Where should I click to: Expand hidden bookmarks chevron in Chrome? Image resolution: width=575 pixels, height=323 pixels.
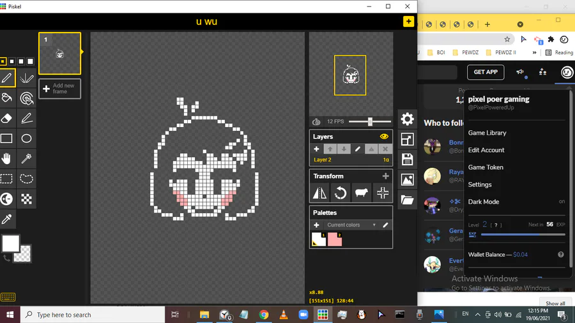pos(534,52)
